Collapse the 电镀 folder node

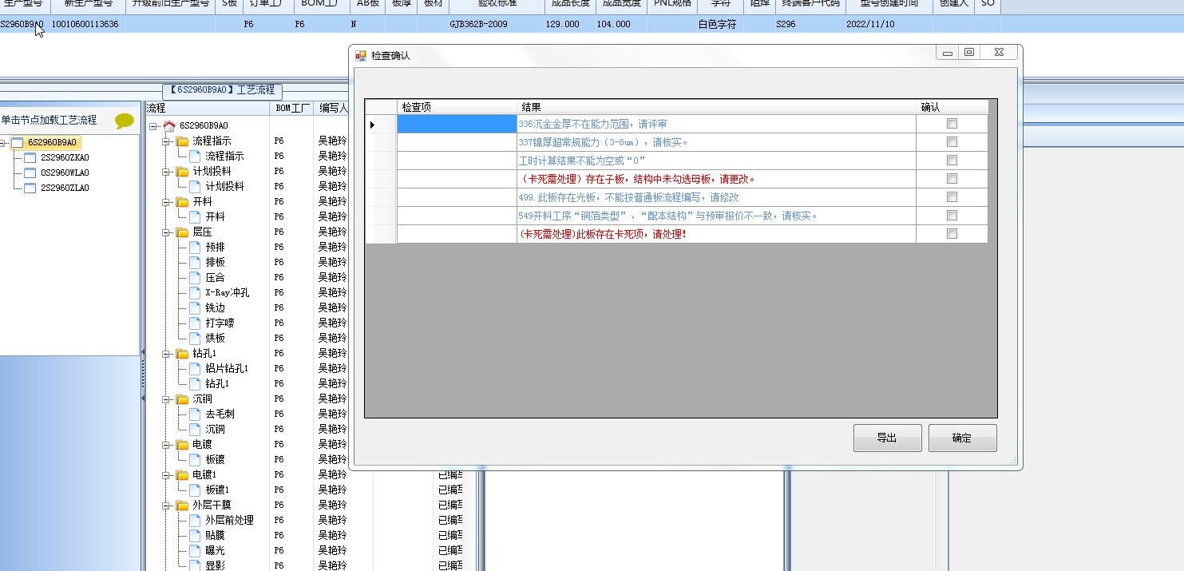[x=166, y=445]
